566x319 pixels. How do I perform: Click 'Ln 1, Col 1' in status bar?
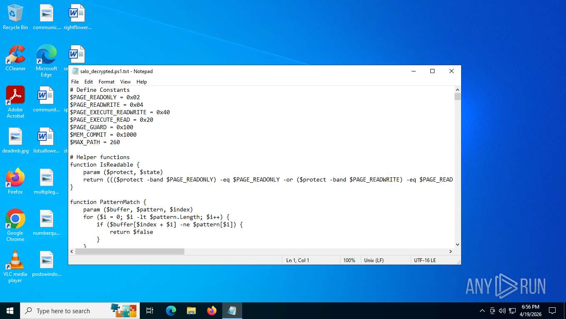[x=298, y=260]
